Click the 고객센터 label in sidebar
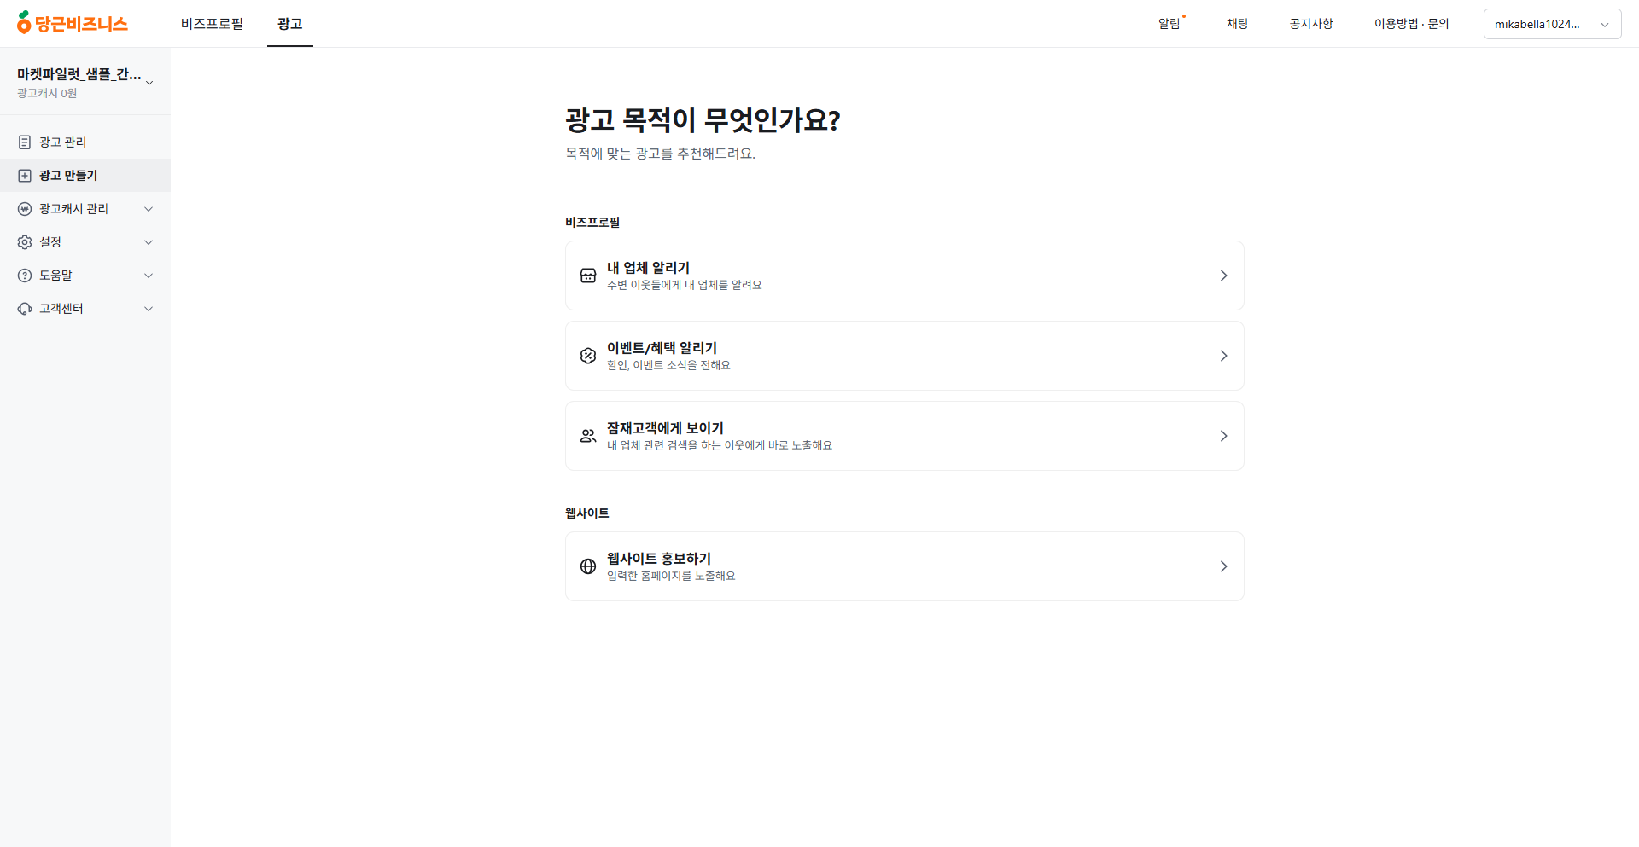The height and width of the screenshot is (847, 1639). (61, 309)
